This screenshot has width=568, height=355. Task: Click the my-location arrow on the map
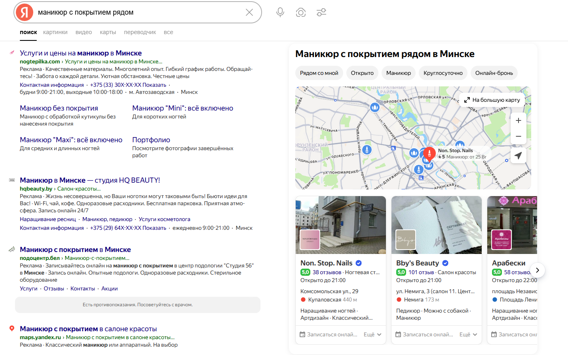[x=519, y=155]
